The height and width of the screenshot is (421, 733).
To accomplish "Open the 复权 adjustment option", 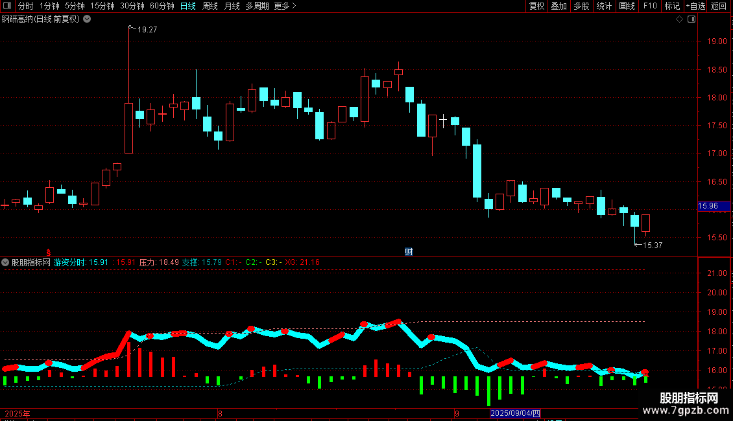I will click(x=536, y=6).
